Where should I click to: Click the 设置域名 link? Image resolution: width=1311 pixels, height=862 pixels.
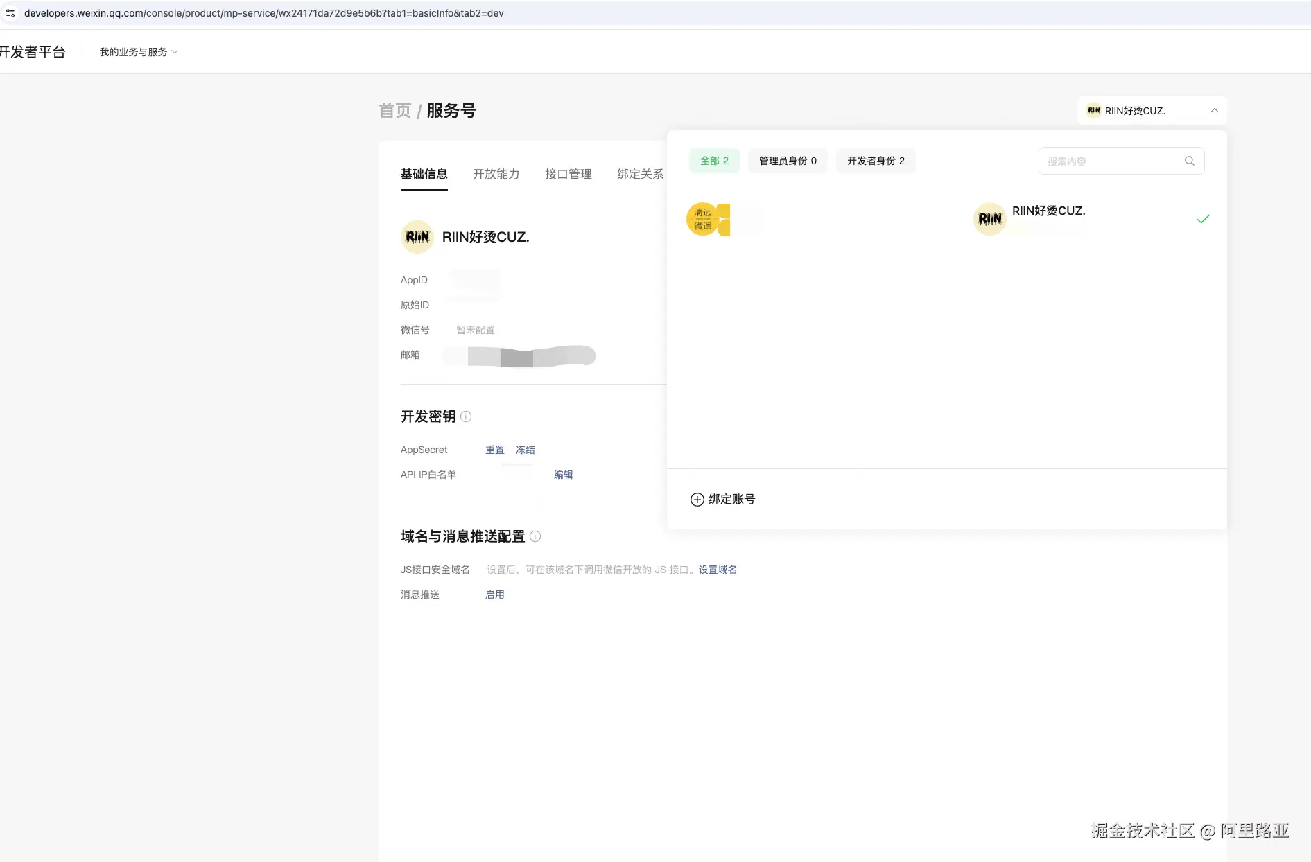[718, 570]
